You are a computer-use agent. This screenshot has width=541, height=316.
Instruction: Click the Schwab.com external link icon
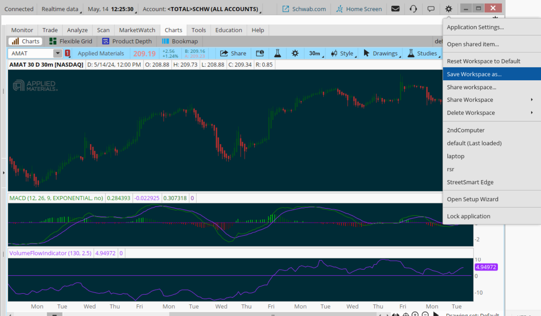pyautogui.click(x=286, y=9)
